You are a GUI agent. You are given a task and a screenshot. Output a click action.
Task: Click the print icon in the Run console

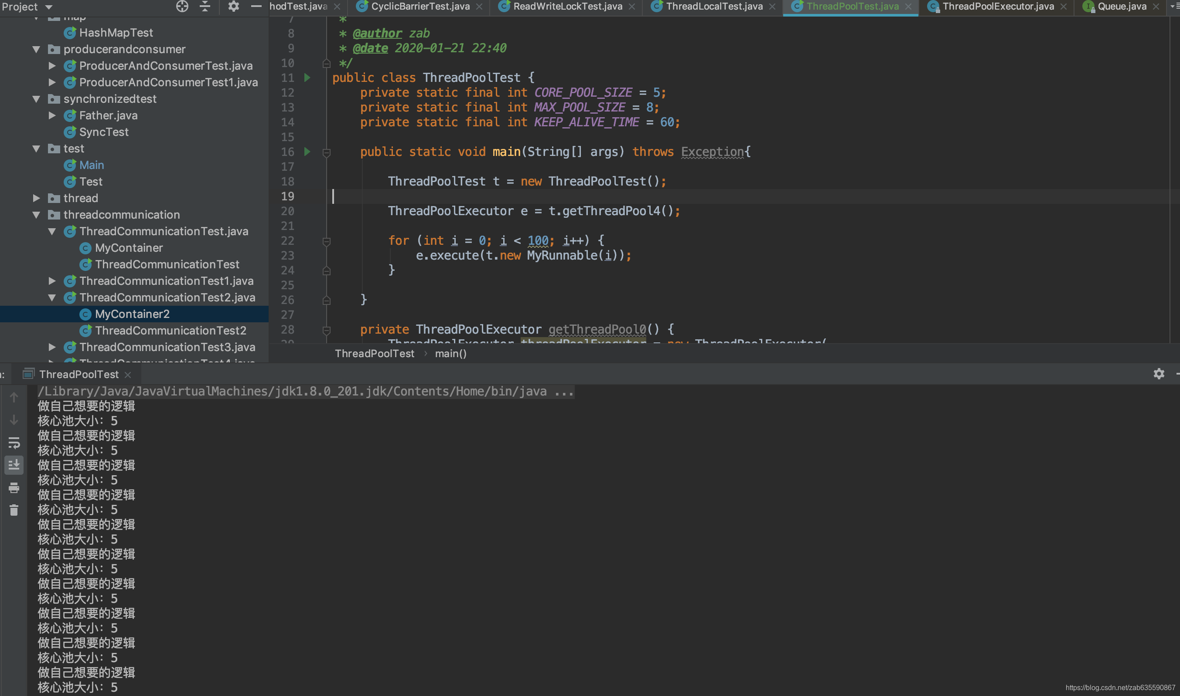[x=14, y=488]
